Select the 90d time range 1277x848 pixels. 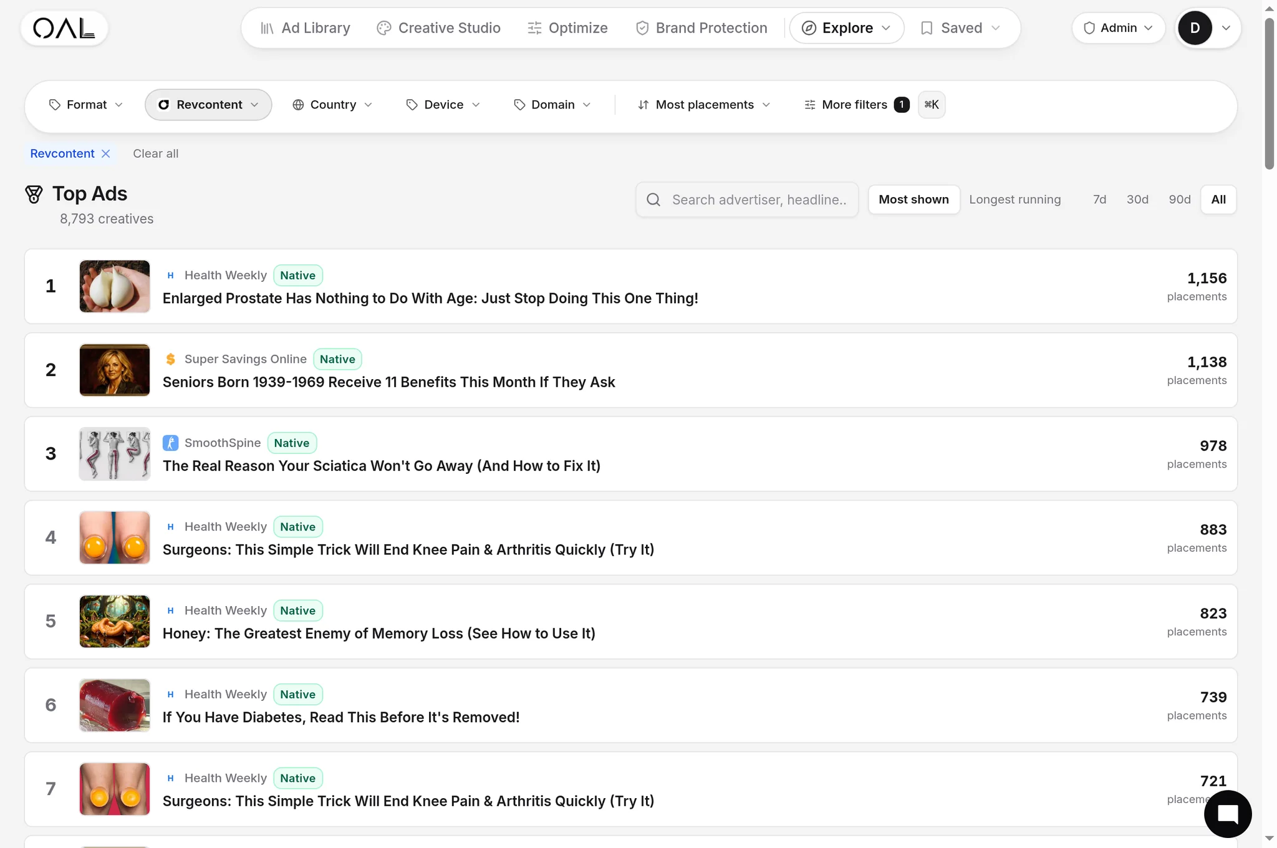point(1179,200)
